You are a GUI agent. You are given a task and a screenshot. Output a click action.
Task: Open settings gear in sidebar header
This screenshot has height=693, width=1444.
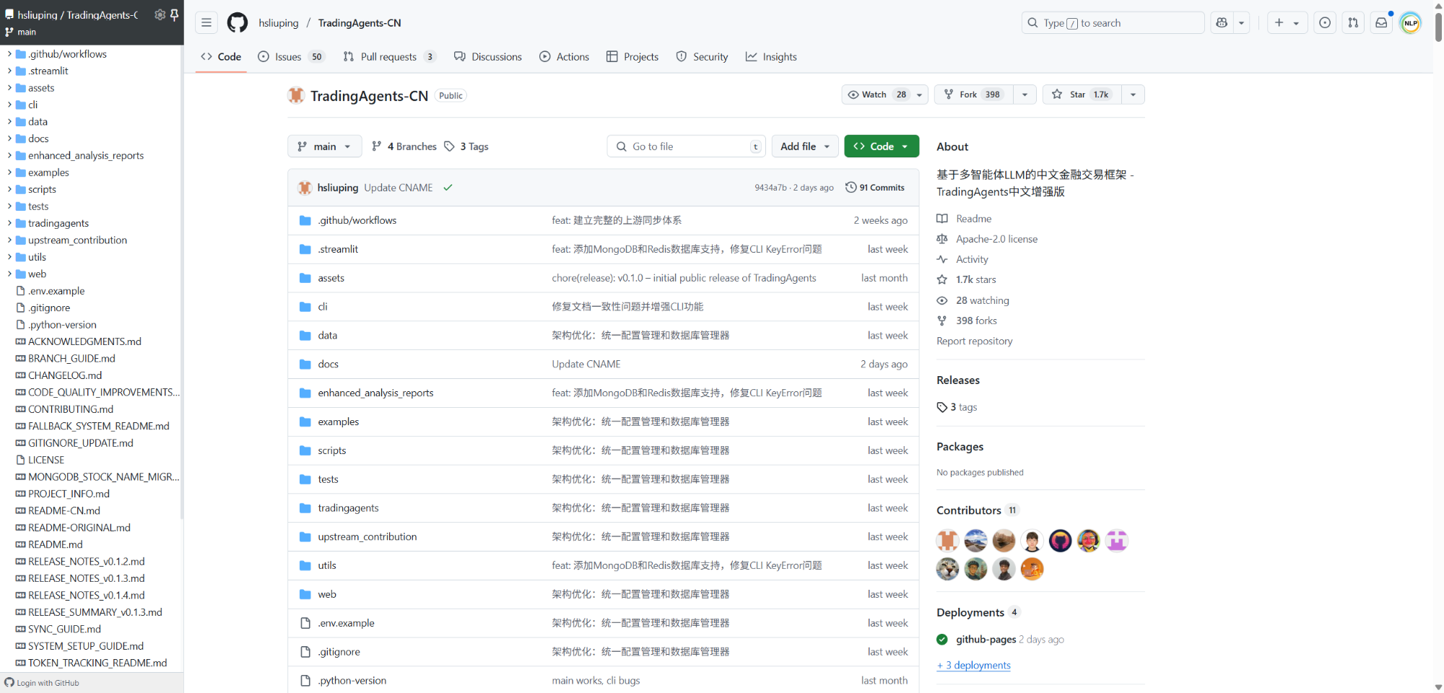click(160, 14)
